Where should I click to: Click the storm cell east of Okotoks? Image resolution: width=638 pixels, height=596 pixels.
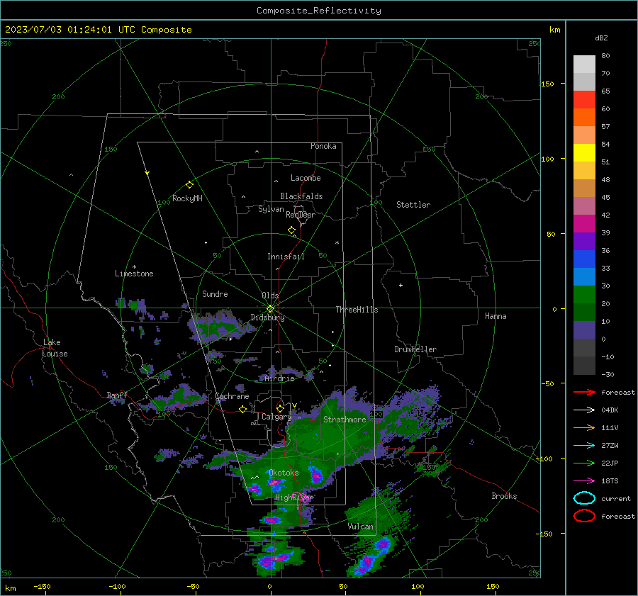pos(316,475)
